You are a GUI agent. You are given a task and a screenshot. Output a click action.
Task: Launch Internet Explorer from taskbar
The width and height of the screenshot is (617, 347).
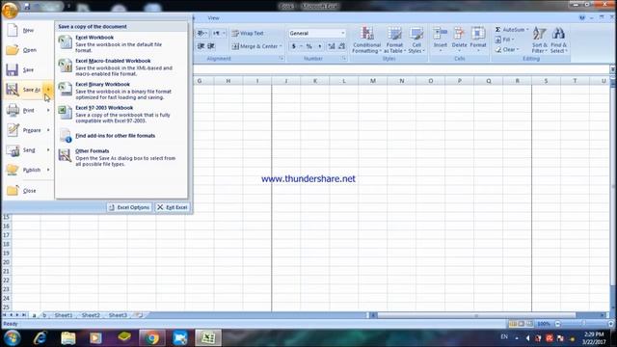point(40,338)
